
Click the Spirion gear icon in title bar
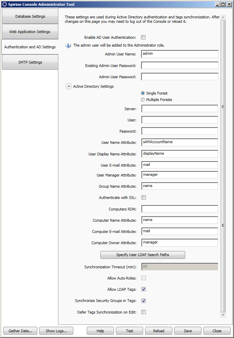click(x=4, y=4)
